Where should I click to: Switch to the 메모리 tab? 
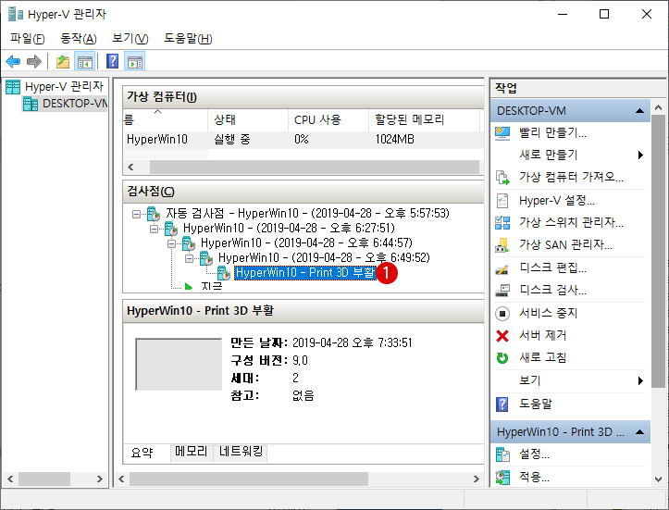192,452
